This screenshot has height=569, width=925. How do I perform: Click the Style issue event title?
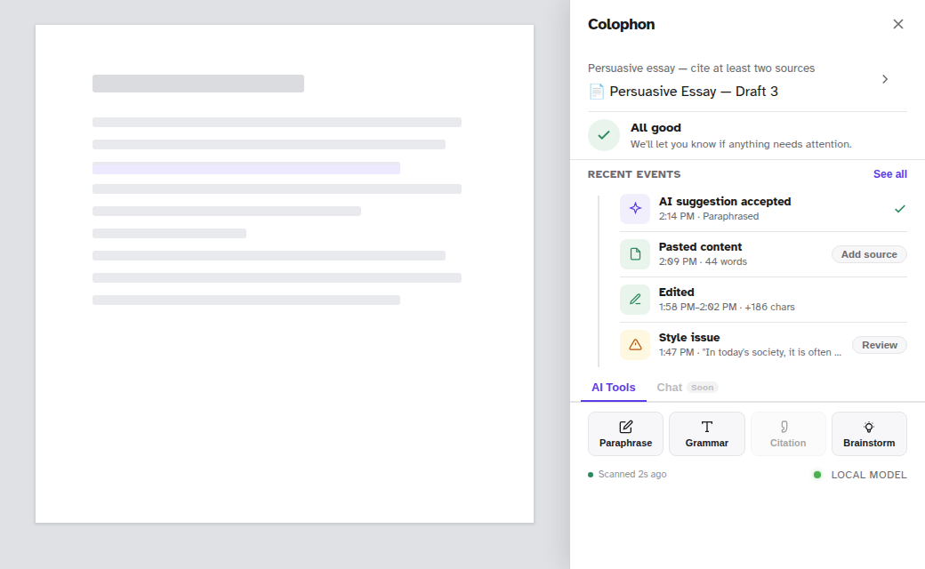[x=689, y=338]
